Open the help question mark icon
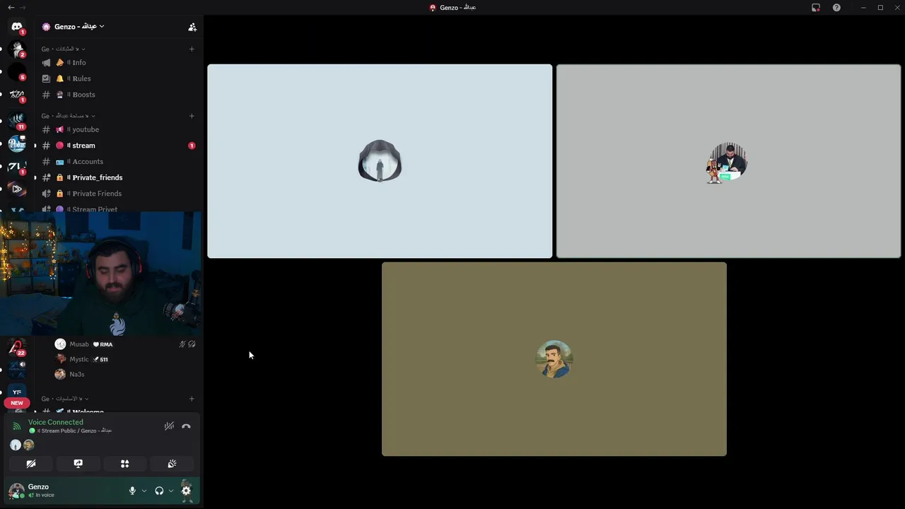Image resolution: width=905 pixels, height=509 pixels. coord(836,7)
